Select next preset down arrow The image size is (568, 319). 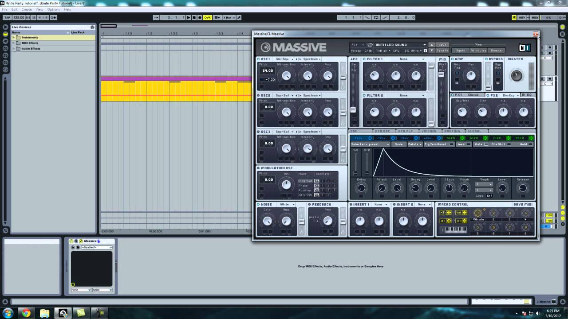pyautogui.click(x=431, y=51)
